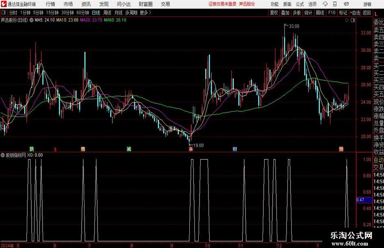Click the 证券交易未登录 login link

point(222,4)
